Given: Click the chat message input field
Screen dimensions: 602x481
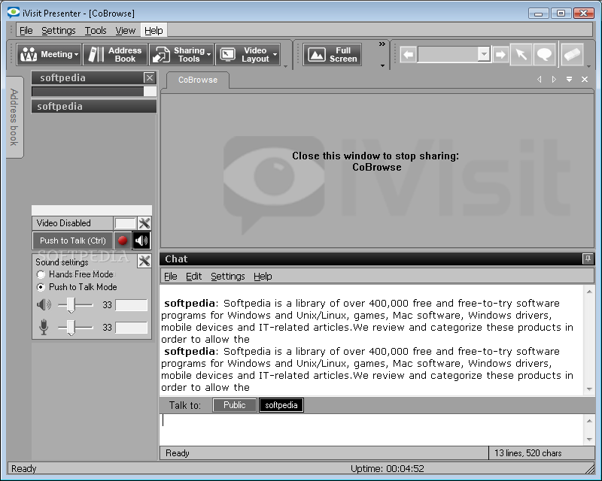Looking at the screenshot, I should click(x=372, y=430).
